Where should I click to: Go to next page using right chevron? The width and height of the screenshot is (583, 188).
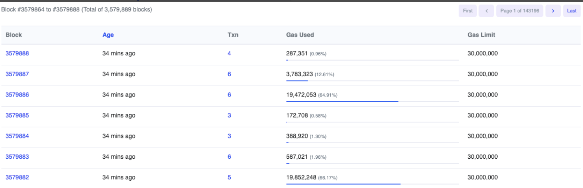click(x=553, y=11)
